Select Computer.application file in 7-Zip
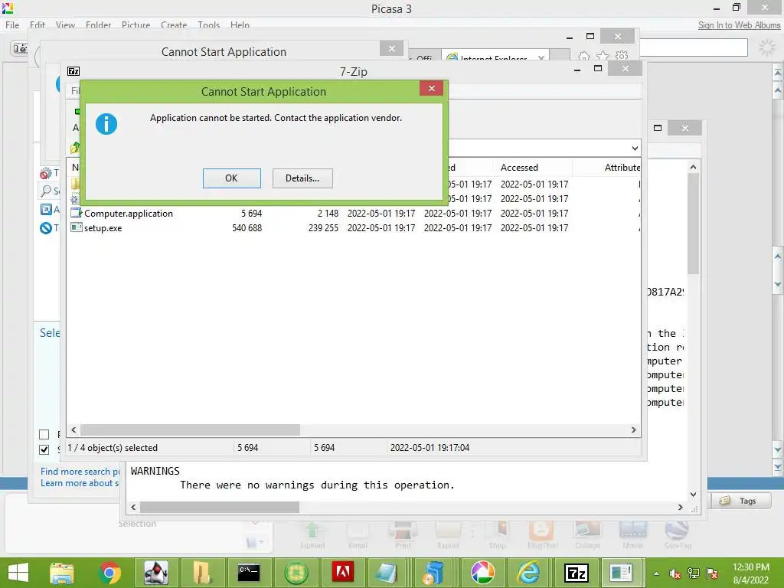Screen dimensions: 784x588 (x=129, y=214)
